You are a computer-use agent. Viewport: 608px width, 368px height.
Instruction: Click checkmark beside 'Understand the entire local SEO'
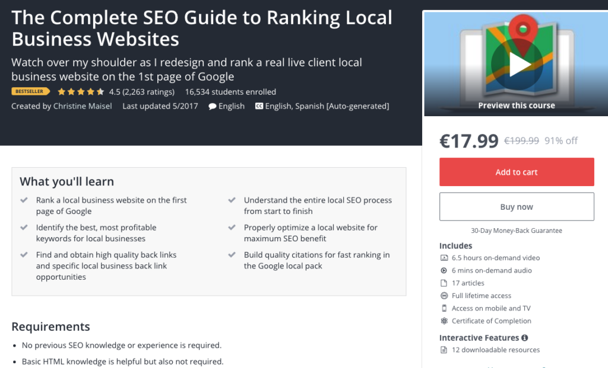click(232, 200)
